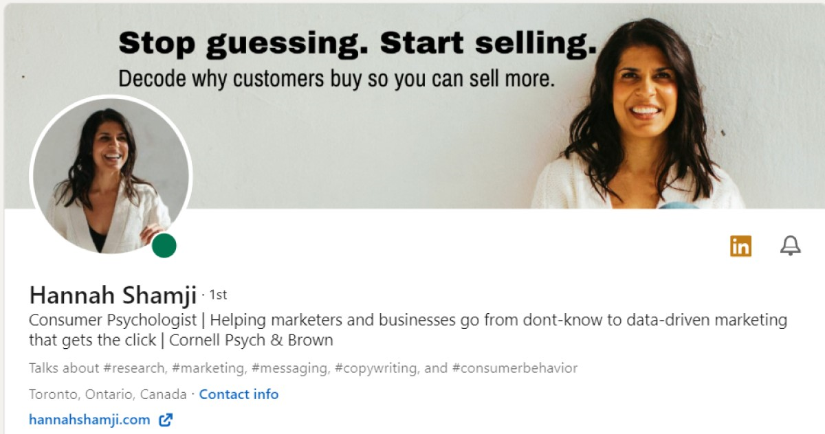
Task: Click the "Cornell Psych & Brown" headline text
Action: (x=251, y=340)
